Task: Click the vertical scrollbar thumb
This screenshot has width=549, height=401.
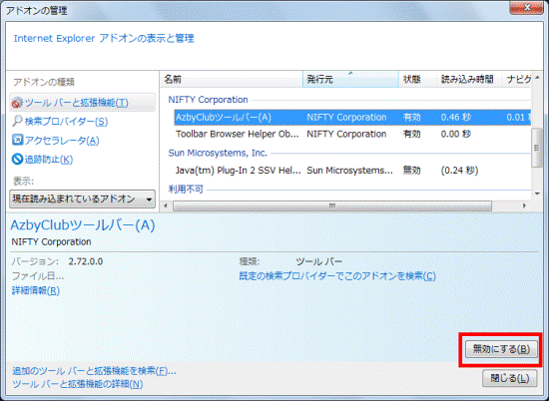Action: [x=537, y=148]
